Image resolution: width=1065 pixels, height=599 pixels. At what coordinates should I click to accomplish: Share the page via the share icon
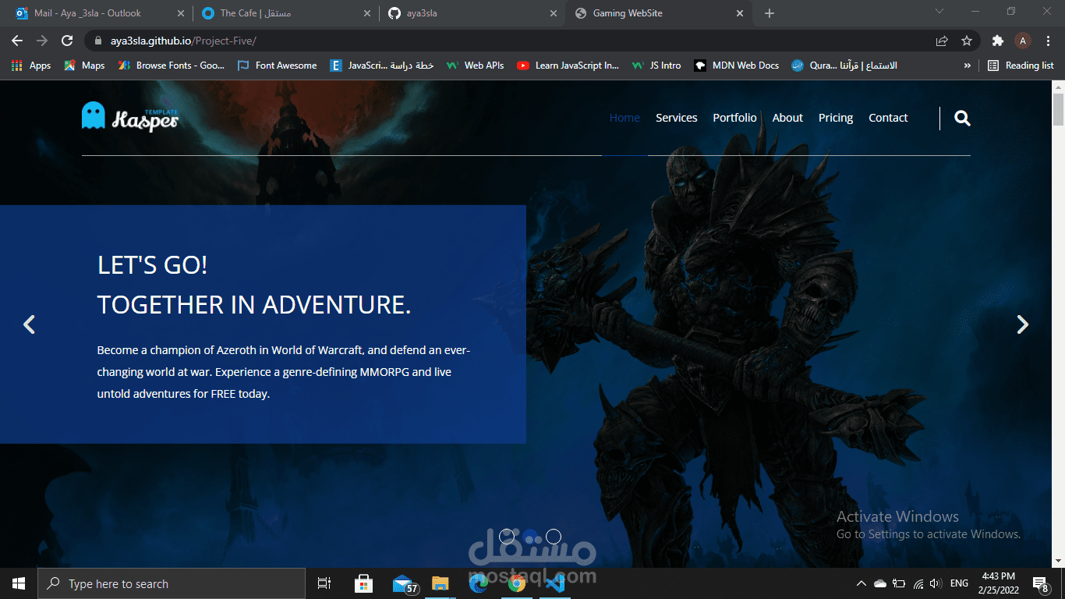tap(941, 40)
